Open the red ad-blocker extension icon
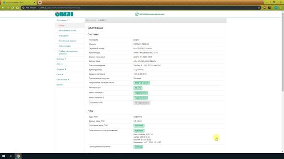 [264, 8]
